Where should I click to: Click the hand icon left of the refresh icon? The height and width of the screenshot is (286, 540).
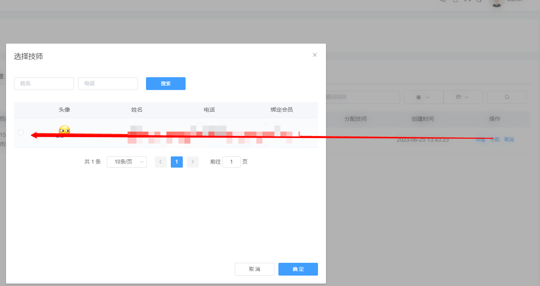443,1
